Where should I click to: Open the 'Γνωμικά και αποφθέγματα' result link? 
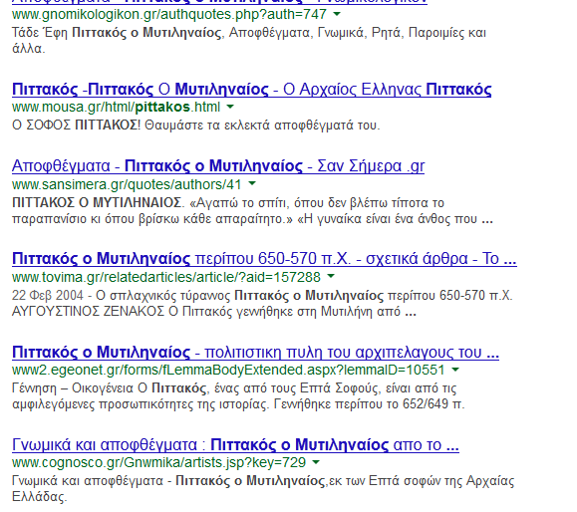235,444
